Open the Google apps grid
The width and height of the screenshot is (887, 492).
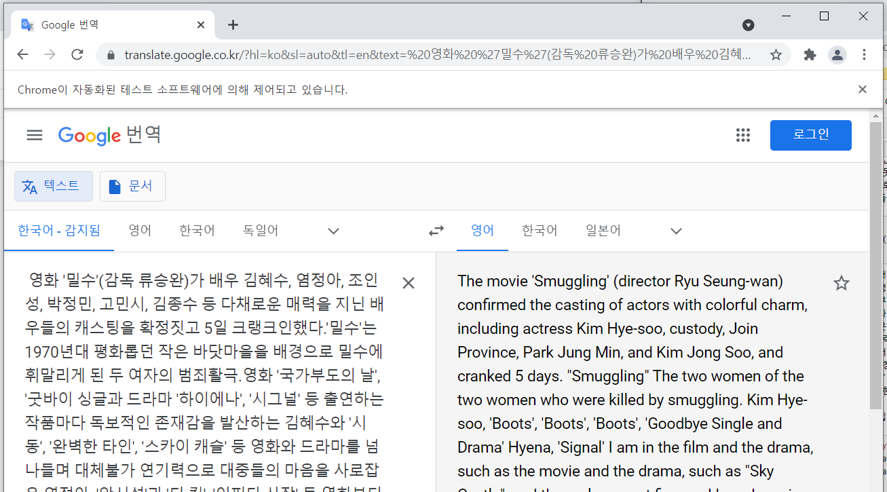(743, 135)
